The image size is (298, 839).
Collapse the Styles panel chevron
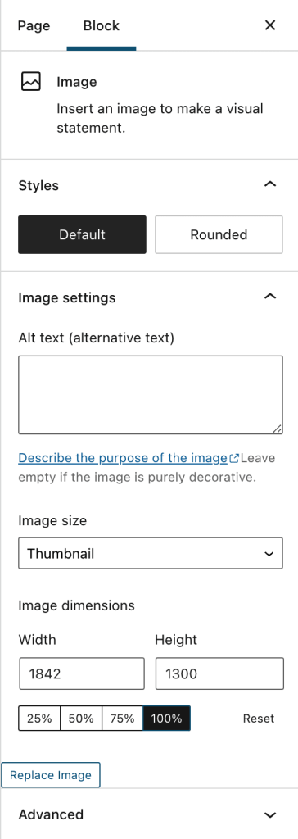271,184
